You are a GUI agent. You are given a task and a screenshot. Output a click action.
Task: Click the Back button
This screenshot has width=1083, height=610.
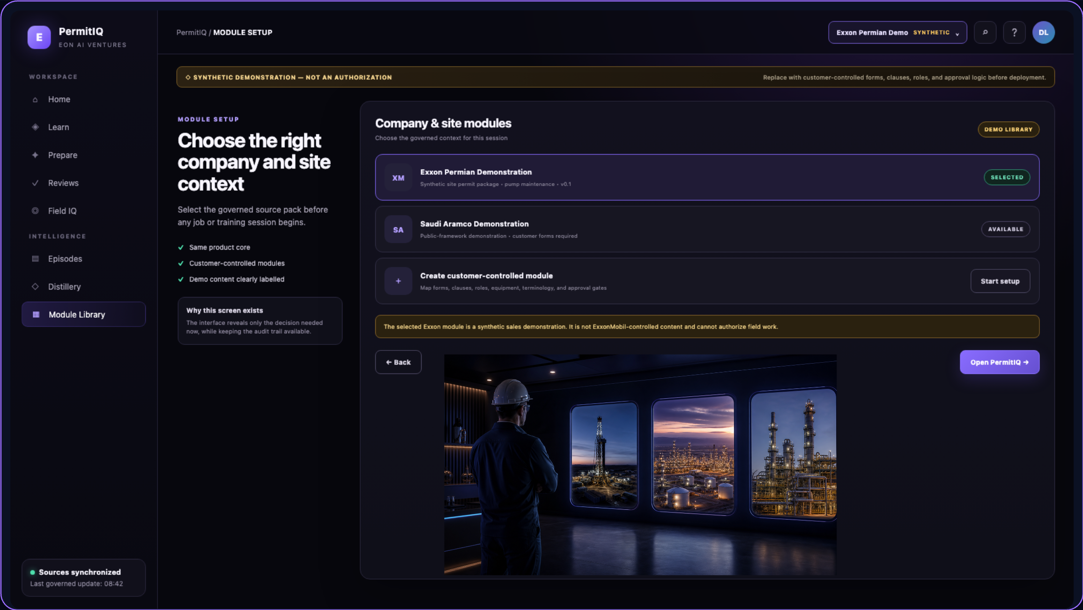(398, 362)
